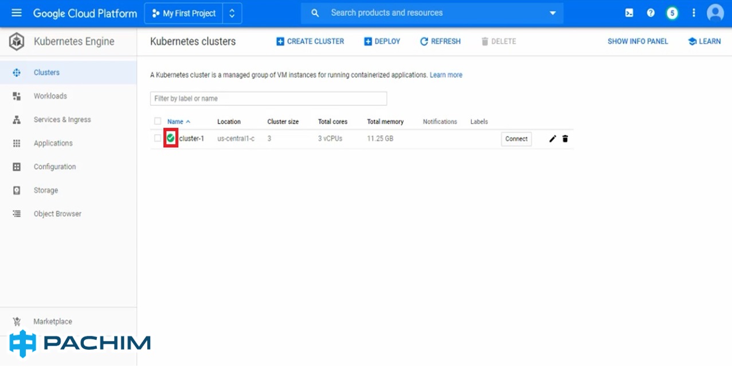
Task: Click the Services & Ingress sidebar icon
Action: (17, 120)
